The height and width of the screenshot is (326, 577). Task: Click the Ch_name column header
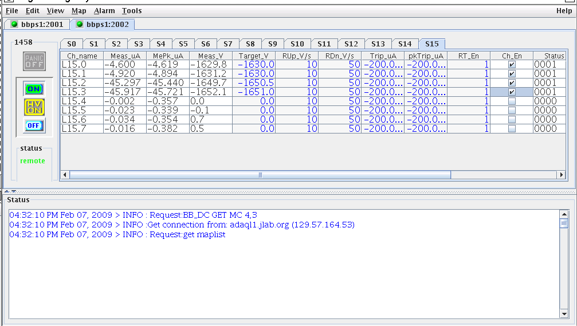coord(82,56)
